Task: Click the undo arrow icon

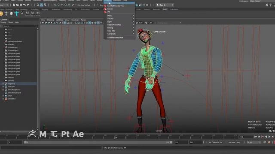Action: point(24,5)
